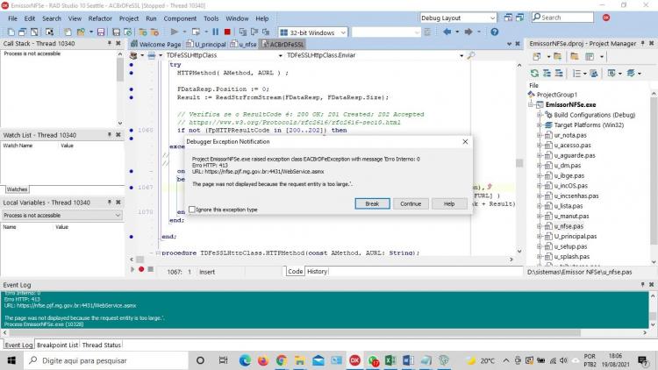Open Excel from the Windows taskbar
This screenshot has height=370, width=658.
pyautogui.click(x=390, y=360)
